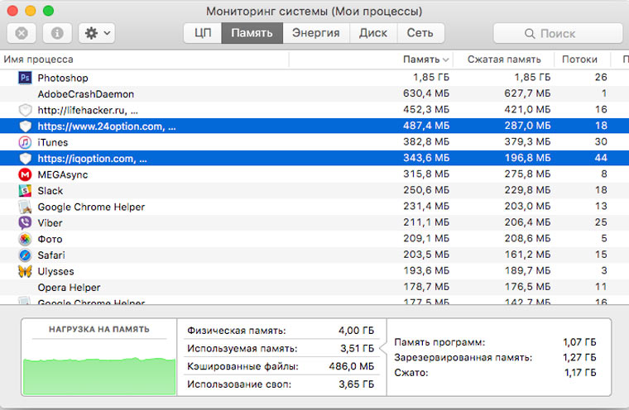Click the 206,4 МБ Viber compressed value
629x410 pixels.
527,222
